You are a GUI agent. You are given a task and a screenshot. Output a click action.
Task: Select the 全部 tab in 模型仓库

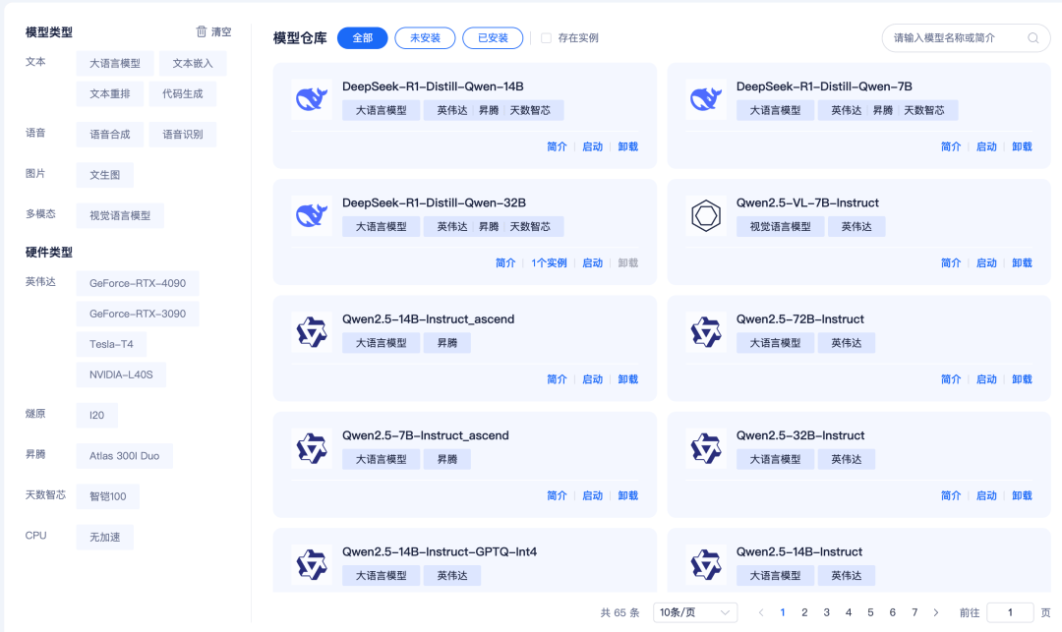pos(362,37)
